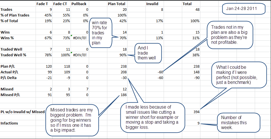271x139 pixels.
Task: Select the #DIV/0! cell in Traded Well % row
Action: (79, 55)
